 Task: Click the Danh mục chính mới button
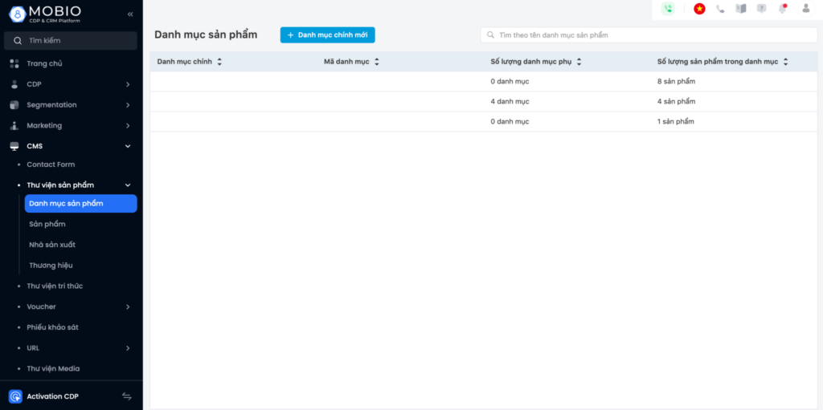(327, 35)
